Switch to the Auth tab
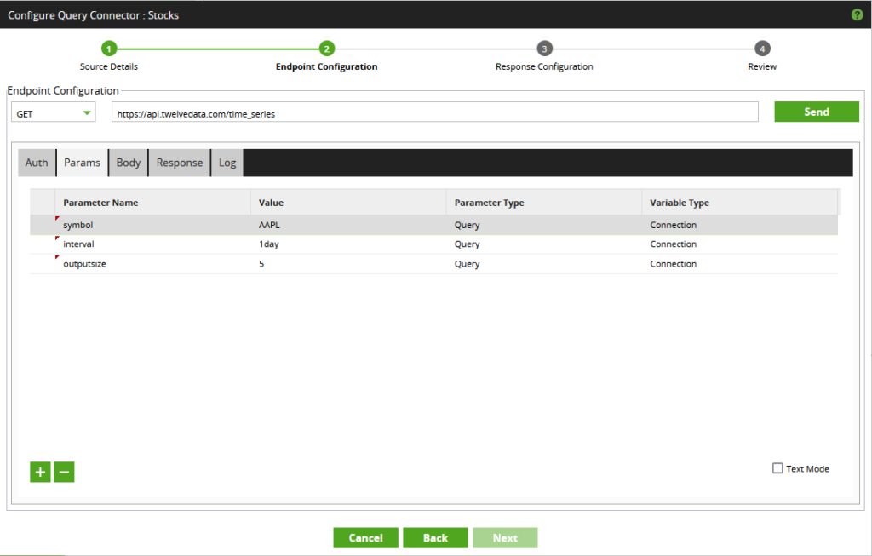Screen dimensions: 872x556 click(36, 162)
